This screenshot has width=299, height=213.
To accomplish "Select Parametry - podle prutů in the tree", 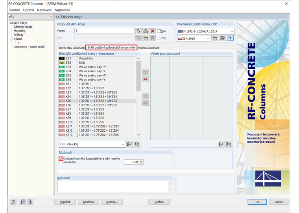I will click(29, 47).
